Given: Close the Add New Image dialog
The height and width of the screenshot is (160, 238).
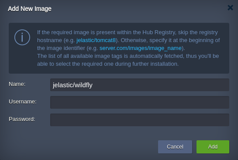Looking at the screenshot, I should click(230, 7).
